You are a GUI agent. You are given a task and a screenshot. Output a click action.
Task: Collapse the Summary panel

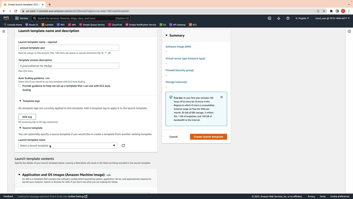click(166, 35)
